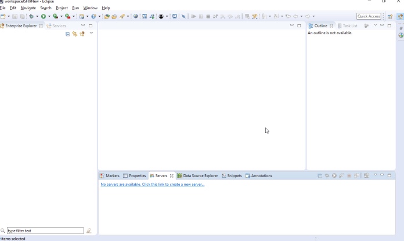Open Enterprise Explorer View Menu triangle

pos(91,34)
